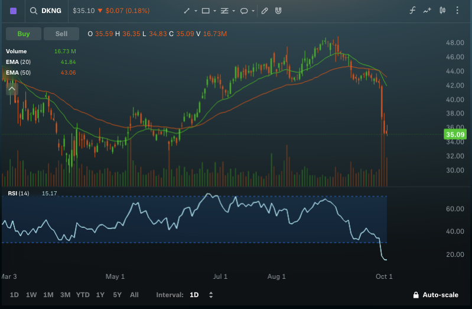Screen dimensions: 472x309
Task: Open symbol search with the magnifier icon
Action: click(34, 11)
